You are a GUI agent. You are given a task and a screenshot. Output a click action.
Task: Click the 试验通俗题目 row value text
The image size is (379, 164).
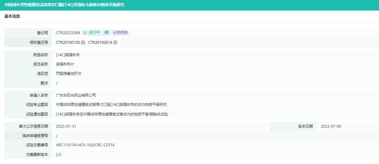click(112, 114)
